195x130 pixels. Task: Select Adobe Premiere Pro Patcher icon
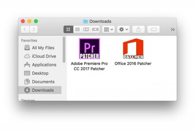(89, 48)
